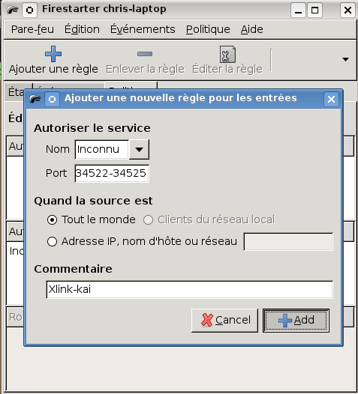Click the blue plus Ajouter une règle icon

[x=53, y=54]
